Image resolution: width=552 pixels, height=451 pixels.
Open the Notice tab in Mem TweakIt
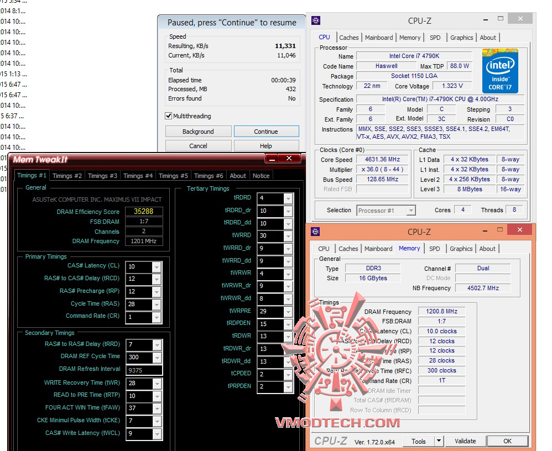(x=261, y=176)
